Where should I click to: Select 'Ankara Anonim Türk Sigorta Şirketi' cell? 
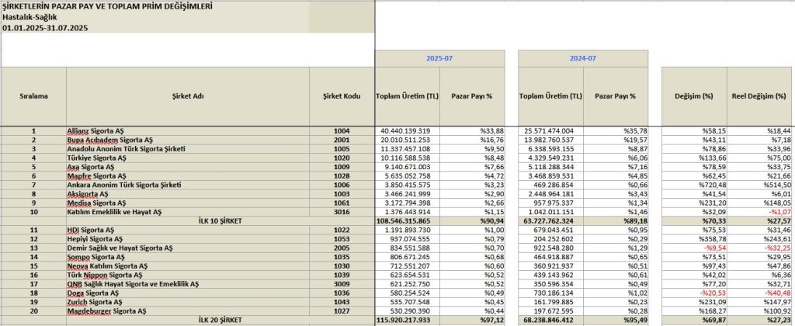pyautogui.click(x=188, y=185)
